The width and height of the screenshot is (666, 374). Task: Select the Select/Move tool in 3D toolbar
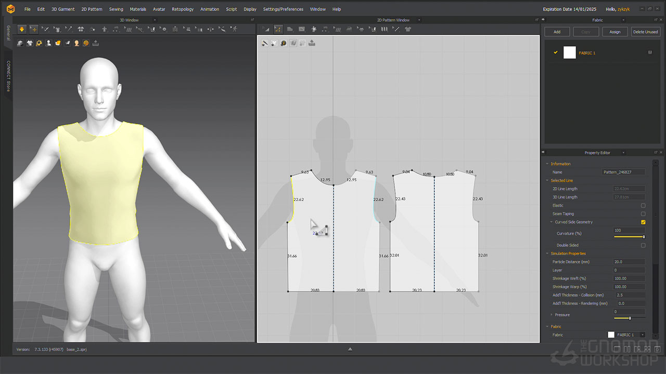point(34,29)
